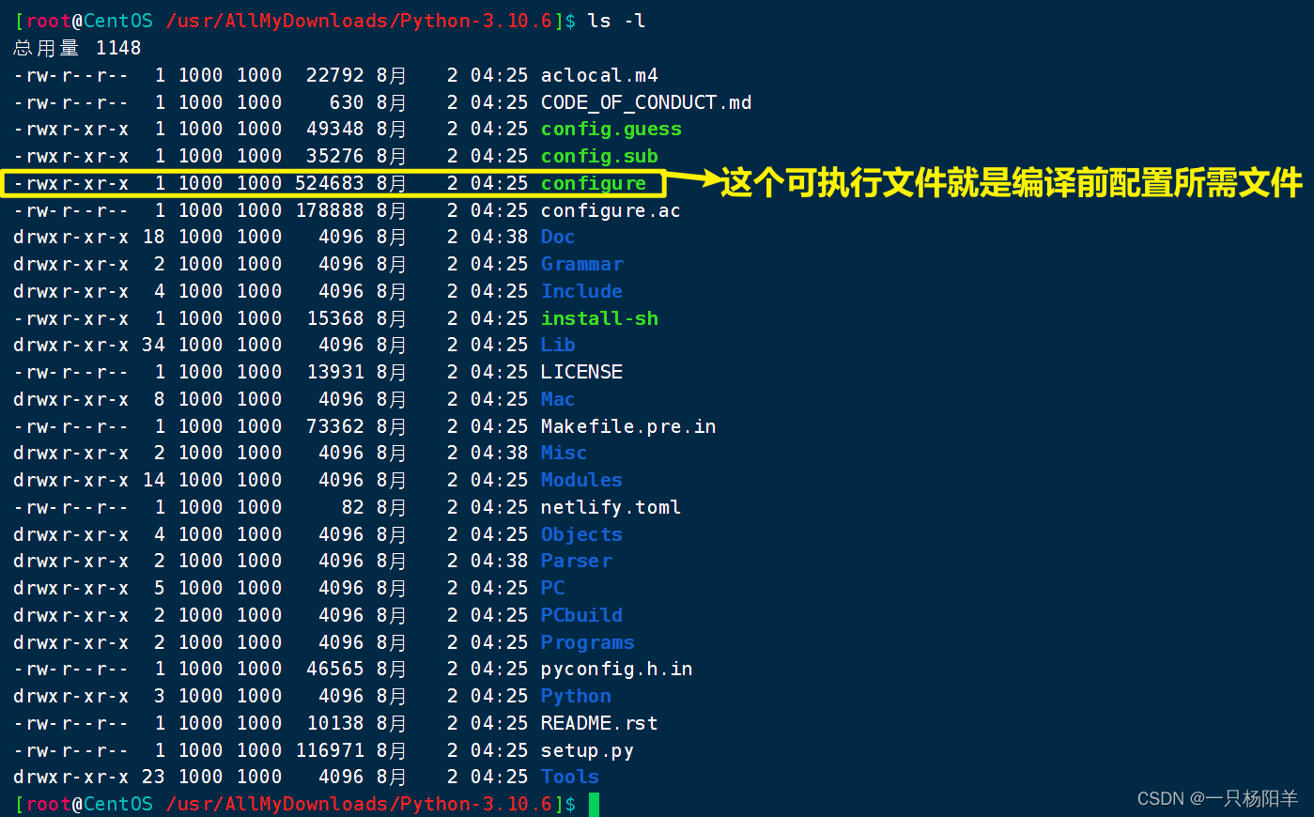The width and height of the screenshot is (1314, 817).
Task: Select the '总用量 1148' total line
Action: 77,48
